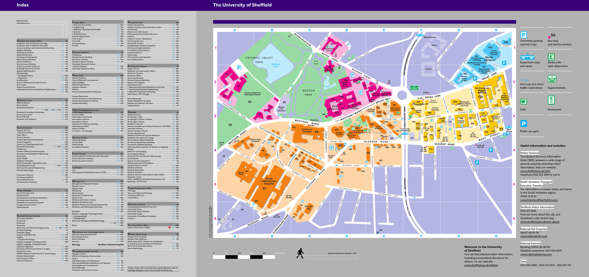Click the Western Bank Library building, number 102

click(346, 82)
